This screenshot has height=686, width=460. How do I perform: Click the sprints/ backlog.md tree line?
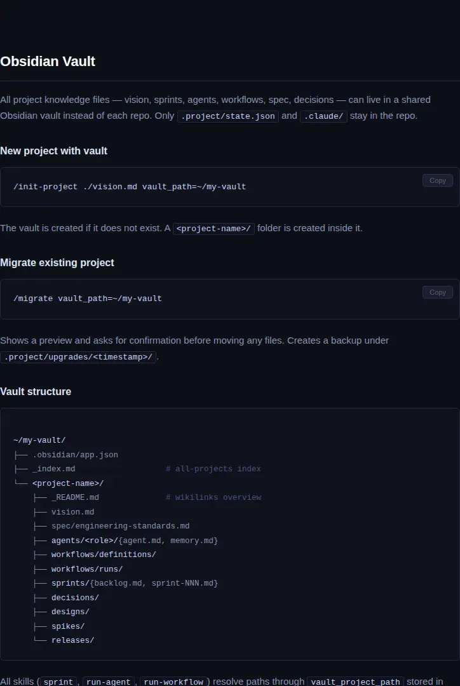(x=134, y=583)
